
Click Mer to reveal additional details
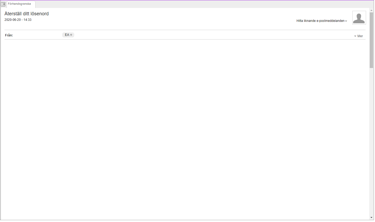[360, 36]
